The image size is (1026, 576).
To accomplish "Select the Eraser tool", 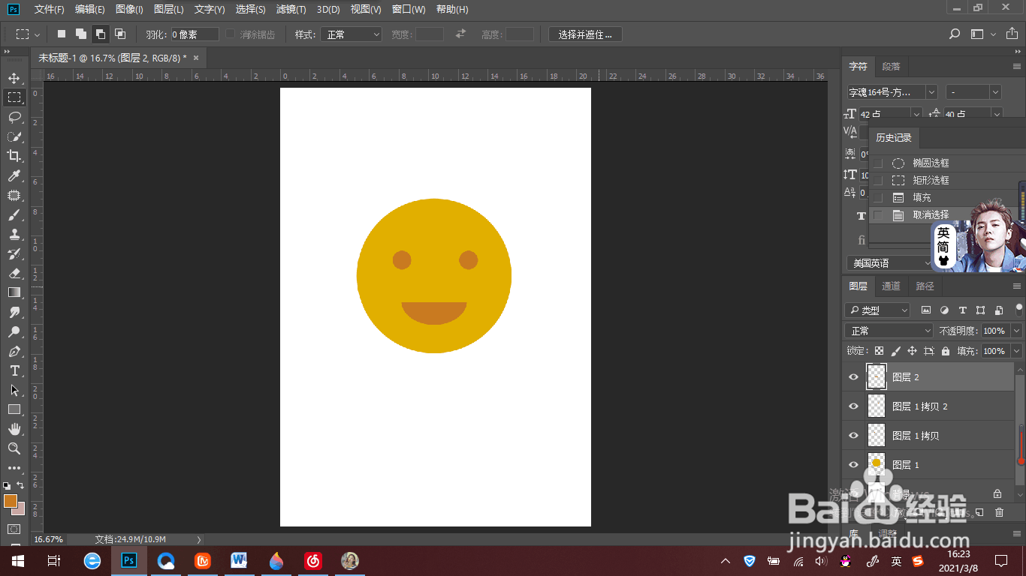I will pyautogui.click(x=14, y=273).
